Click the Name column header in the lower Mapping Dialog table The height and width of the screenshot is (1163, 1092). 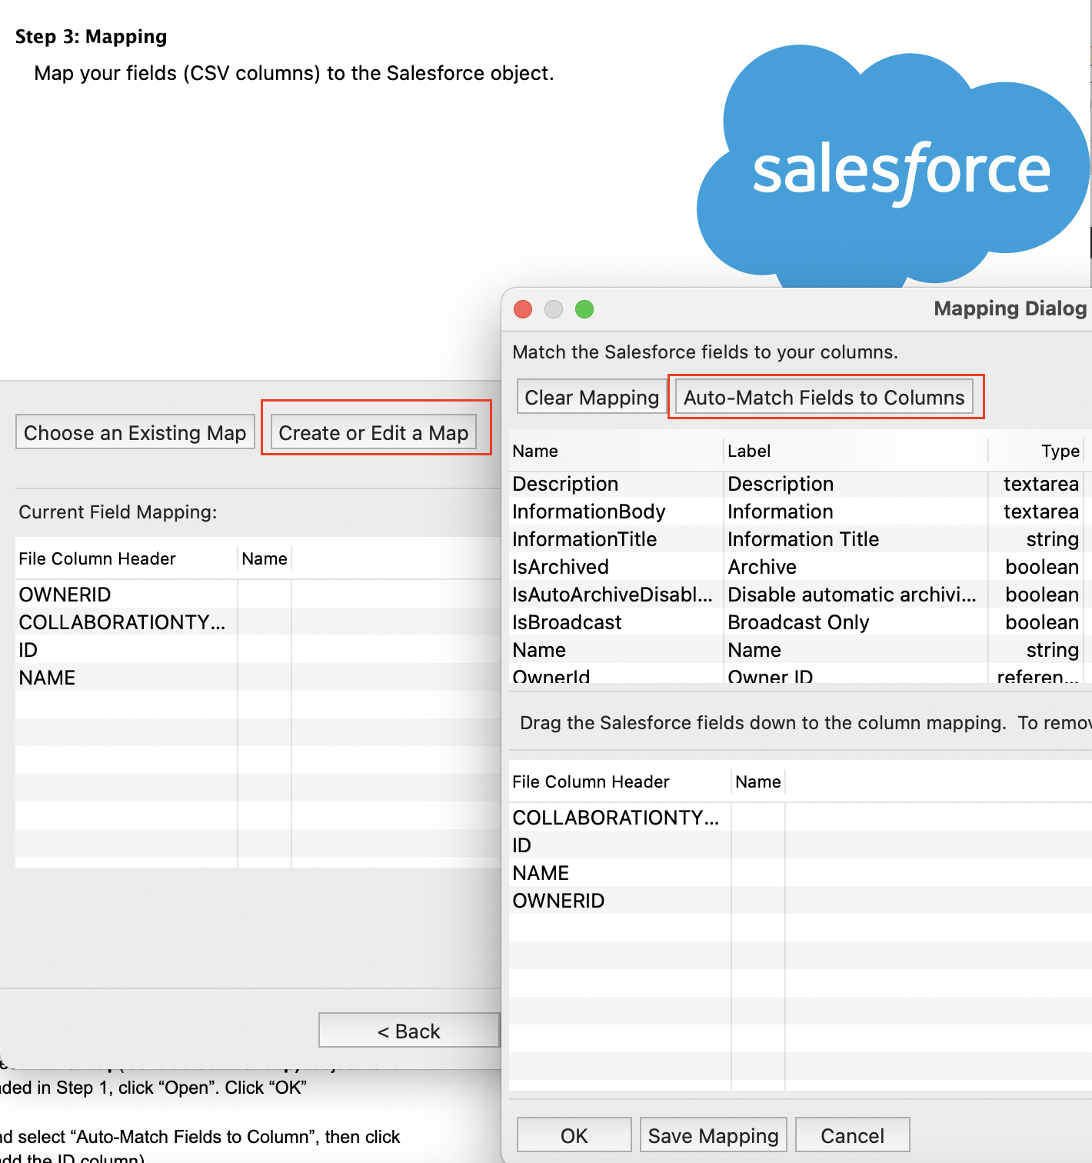(x=758, y=781)
